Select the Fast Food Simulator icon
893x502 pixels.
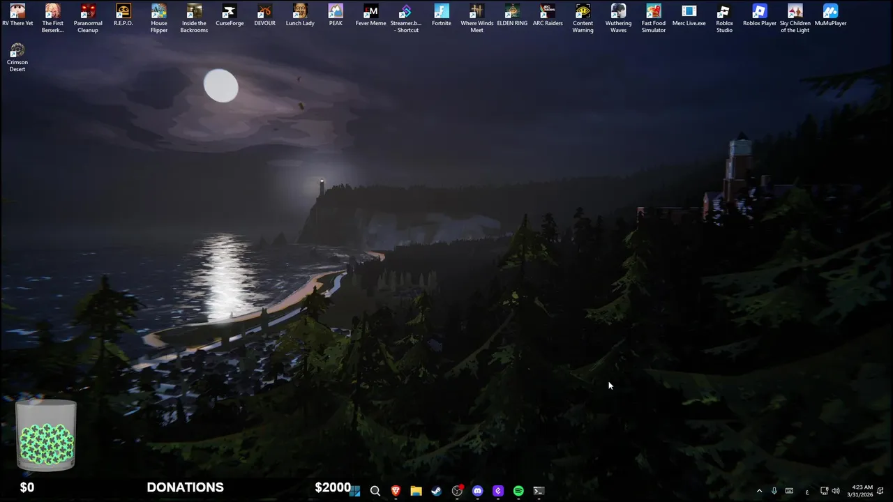pos(654,19)
